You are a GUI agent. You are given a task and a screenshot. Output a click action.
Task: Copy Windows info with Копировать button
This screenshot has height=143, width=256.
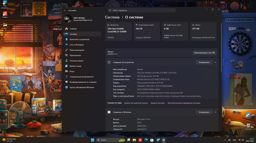pos(204,112)
